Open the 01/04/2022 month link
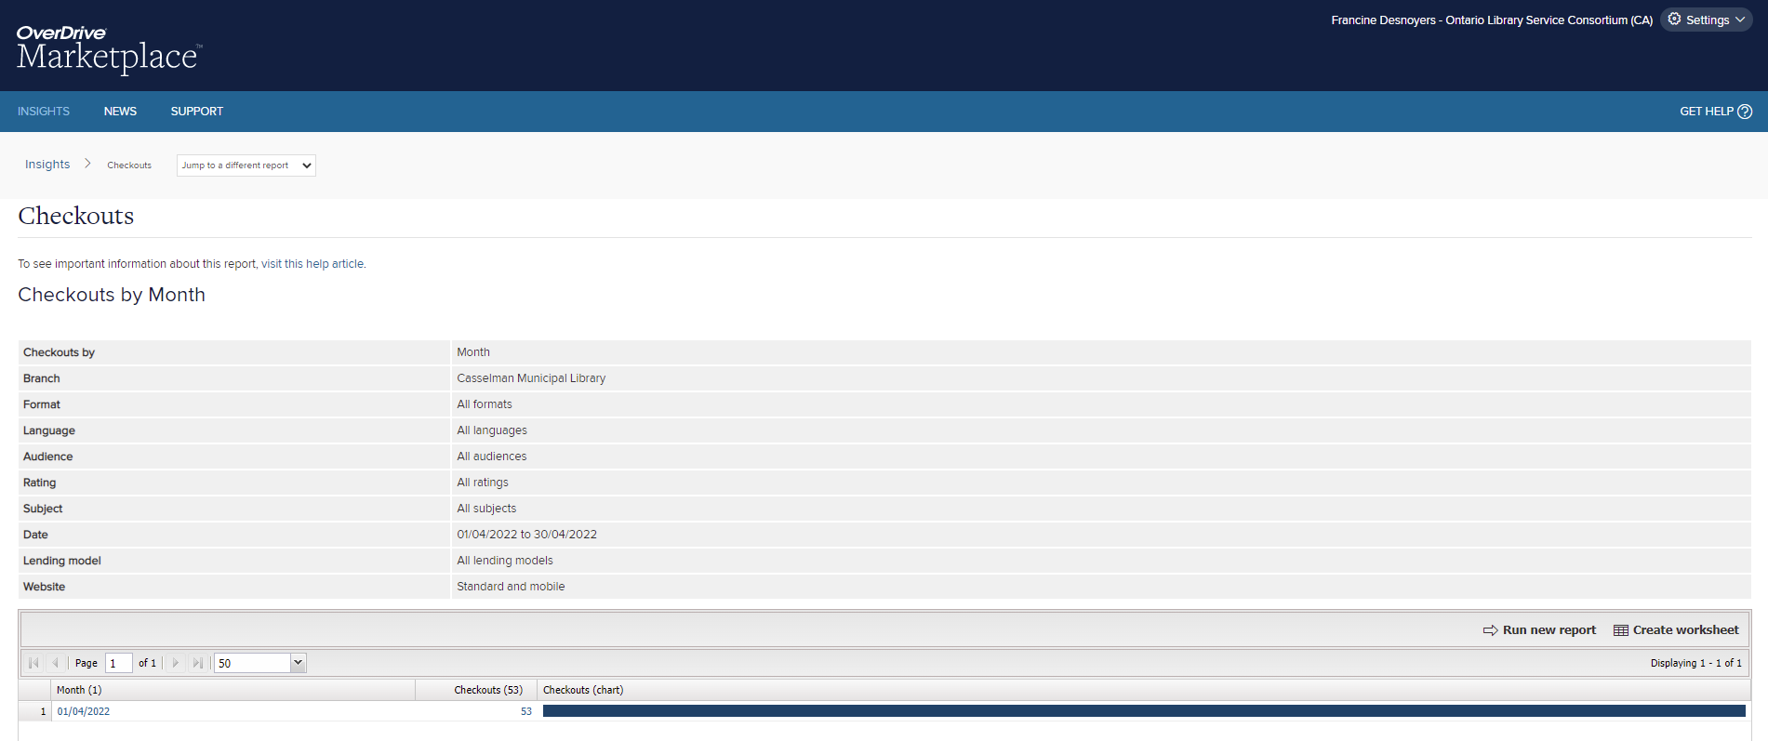The image size is (1768, 741). pos(84,711)
